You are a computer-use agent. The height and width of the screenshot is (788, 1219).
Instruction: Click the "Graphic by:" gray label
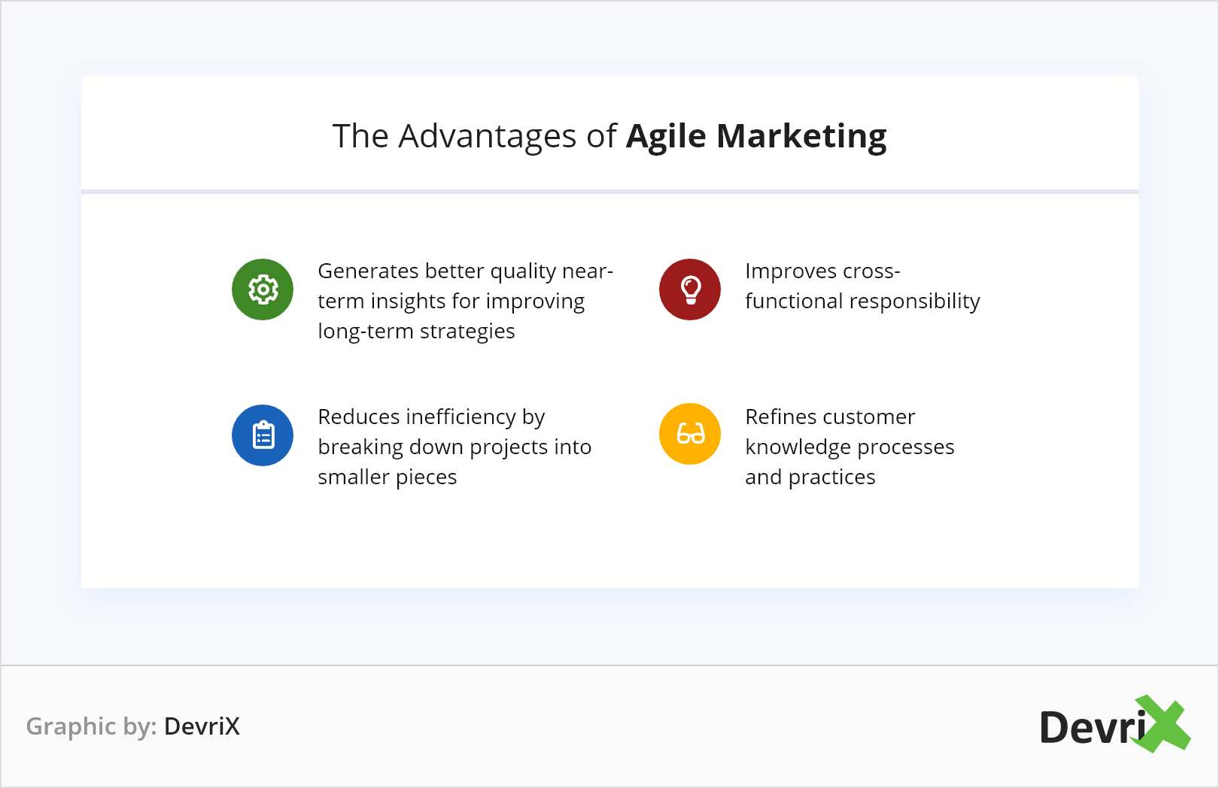coord(91,726)
